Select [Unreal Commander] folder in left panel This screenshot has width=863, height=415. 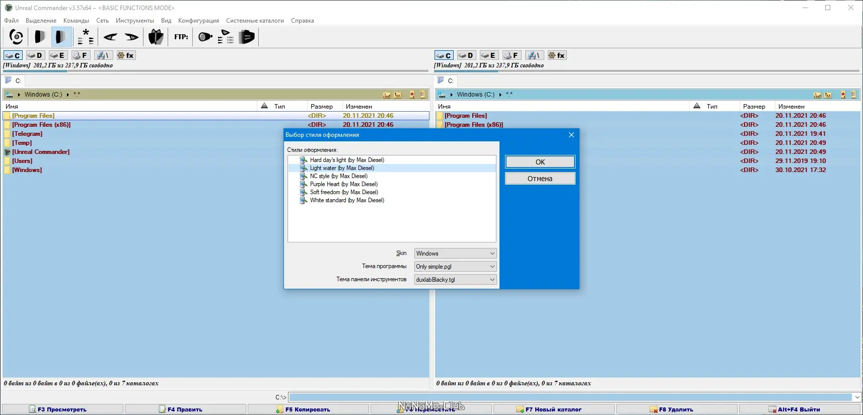[41, 152]
